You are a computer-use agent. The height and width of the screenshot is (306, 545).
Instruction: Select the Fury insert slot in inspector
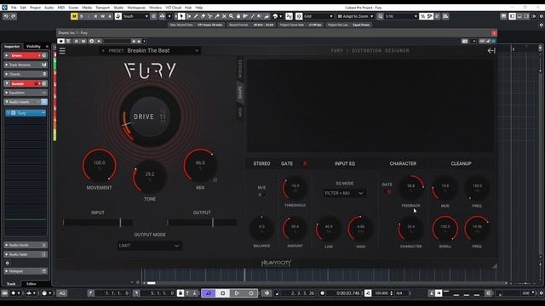[26, 113]
